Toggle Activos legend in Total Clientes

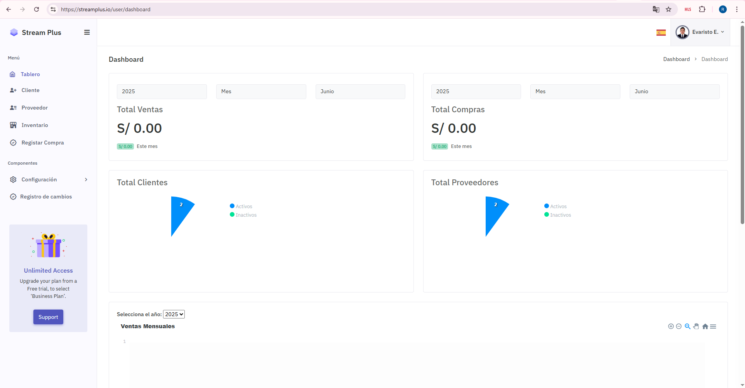pyautogui.click(x=241, y=206)
